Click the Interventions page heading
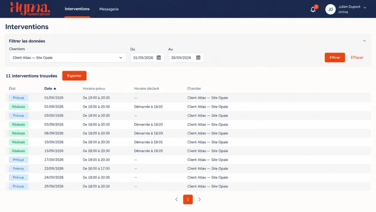 (x=27, y=26)
